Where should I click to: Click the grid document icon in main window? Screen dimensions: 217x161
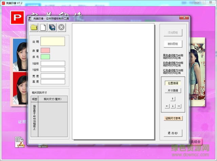[20, 142]
